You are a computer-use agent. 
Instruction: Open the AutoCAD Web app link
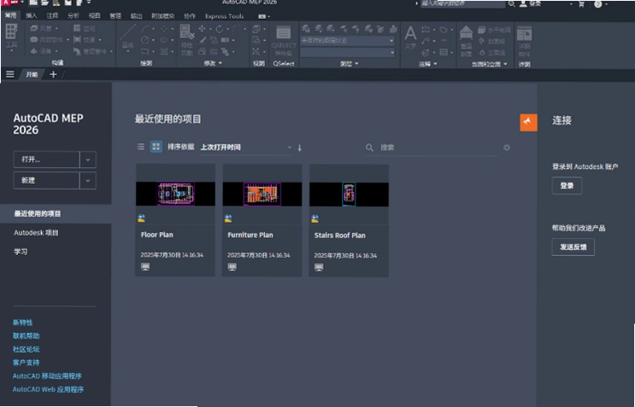(x=48, y=390)
